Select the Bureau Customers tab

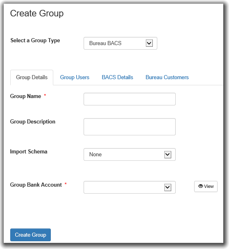click(167, 78)
